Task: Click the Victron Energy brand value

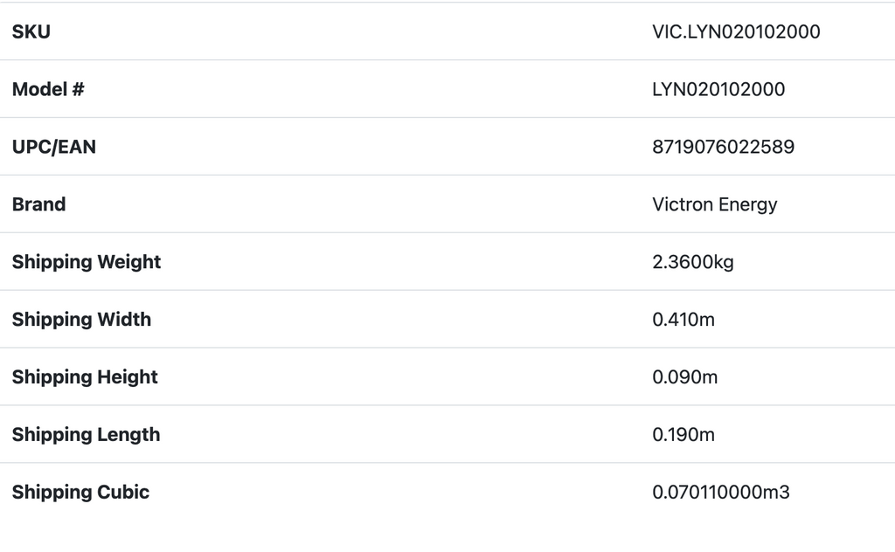Action: coord(714,204)
